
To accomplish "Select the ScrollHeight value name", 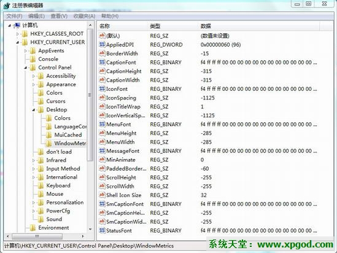I will pyautogui.click(x=121, y=177).
